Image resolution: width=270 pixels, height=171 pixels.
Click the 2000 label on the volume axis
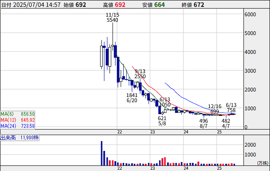pos(250,145)
